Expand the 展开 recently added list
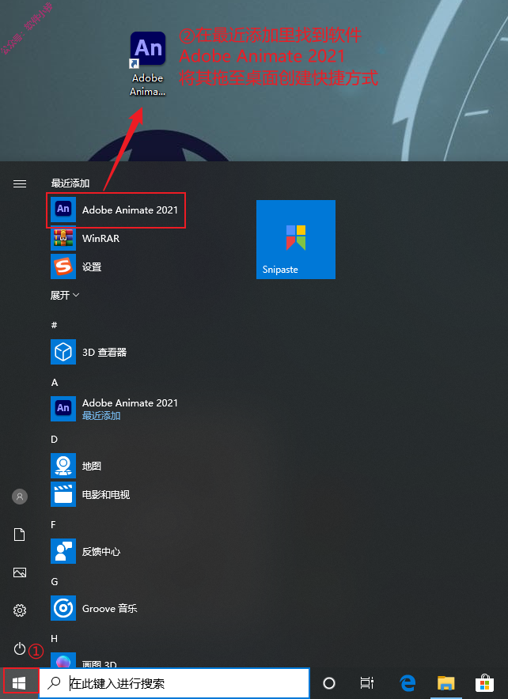The image size is (508, 699). tap(65, 295)
